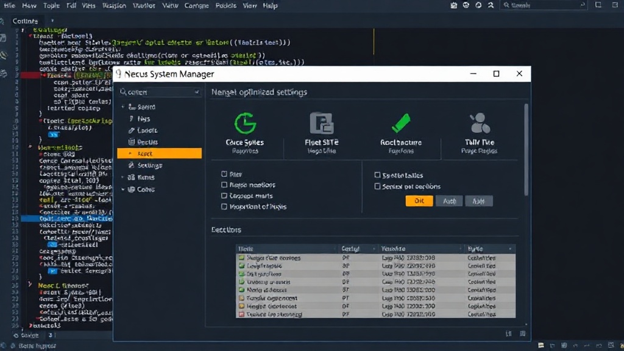Image resolution: width=624 pixels, height=351 pixels.
Task: Select 'Higs' in the dialog sidebar
Action: pyautogui.click(x=144, y=119)
